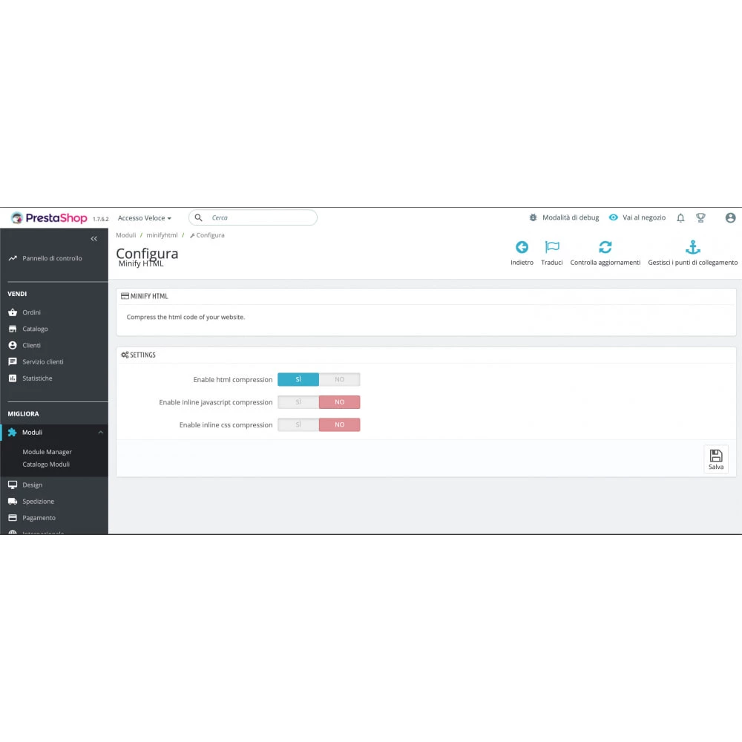The image size is (742, 742).
Task: Open Design in sidebar
Action: click(32, 485)
